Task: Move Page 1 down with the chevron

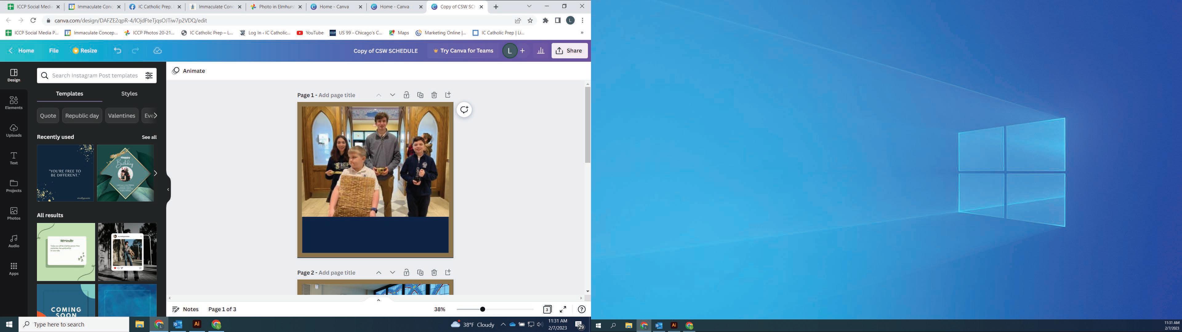Action: coord(392,95)
